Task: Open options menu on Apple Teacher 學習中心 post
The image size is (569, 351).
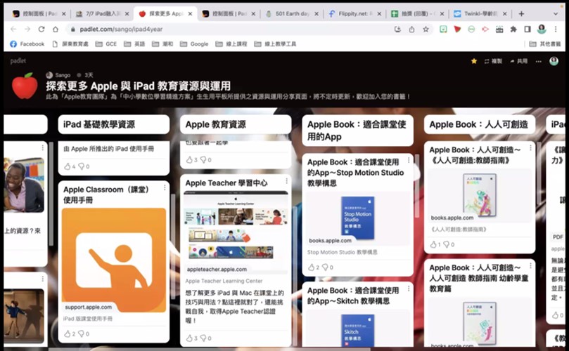Action: [x=286, y=180]
